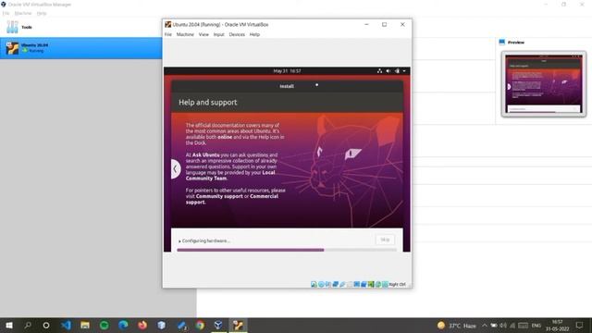Click the taskbar clock and date
The image size is (592, 333).
(x=557, y=325)
